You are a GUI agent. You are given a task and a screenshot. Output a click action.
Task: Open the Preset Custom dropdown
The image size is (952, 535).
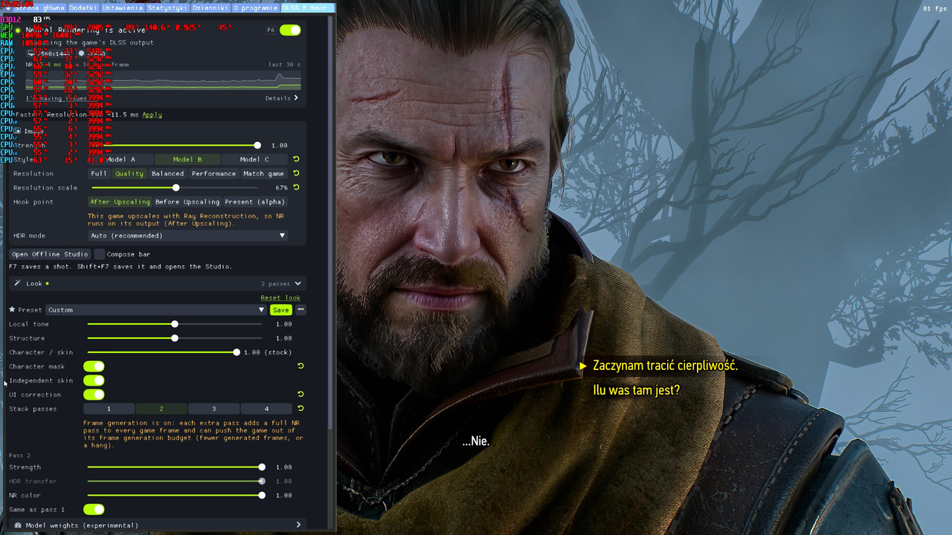[x=156, y=310]
